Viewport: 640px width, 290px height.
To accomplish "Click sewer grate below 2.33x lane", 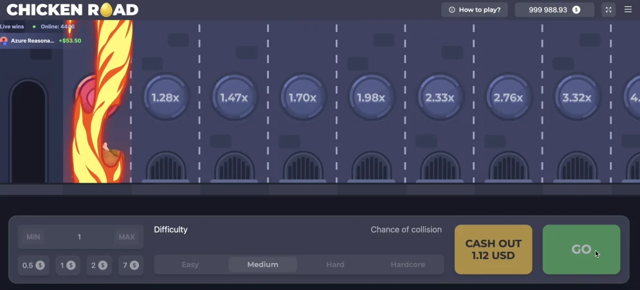I will tap(440, 167).
